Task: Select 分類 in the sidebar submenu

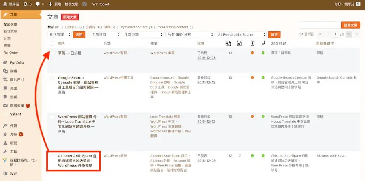Action: click(x=7, y=38)
